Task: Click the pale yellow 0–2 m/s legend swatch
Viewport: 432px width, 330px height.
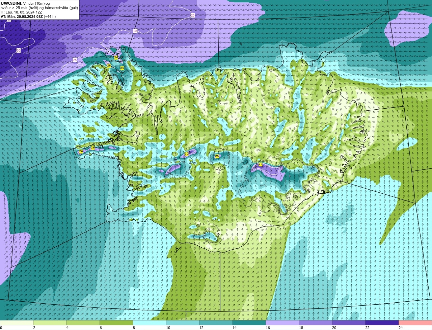Action: pyautogui.click(x=17, y=323)
